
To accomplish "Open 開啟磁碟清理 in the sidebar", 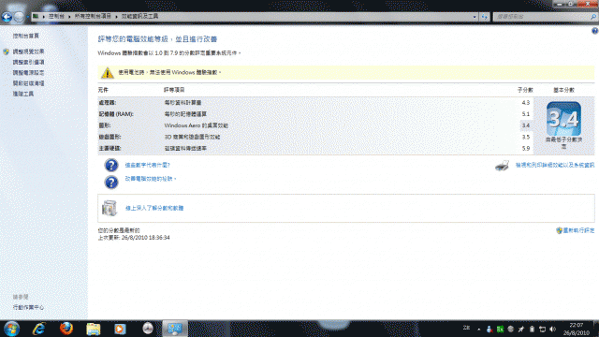I will tap(28, 83).
